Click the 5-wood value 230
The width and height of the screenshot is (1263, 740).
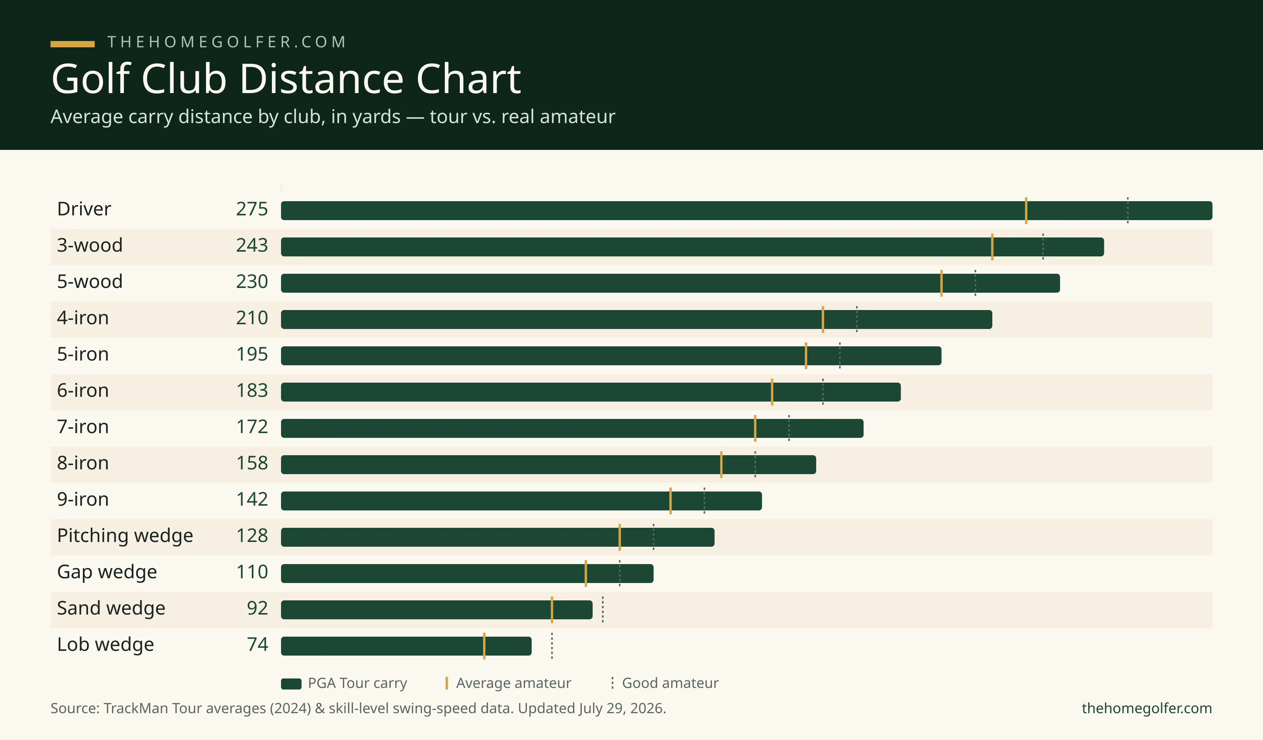(252, 282)
